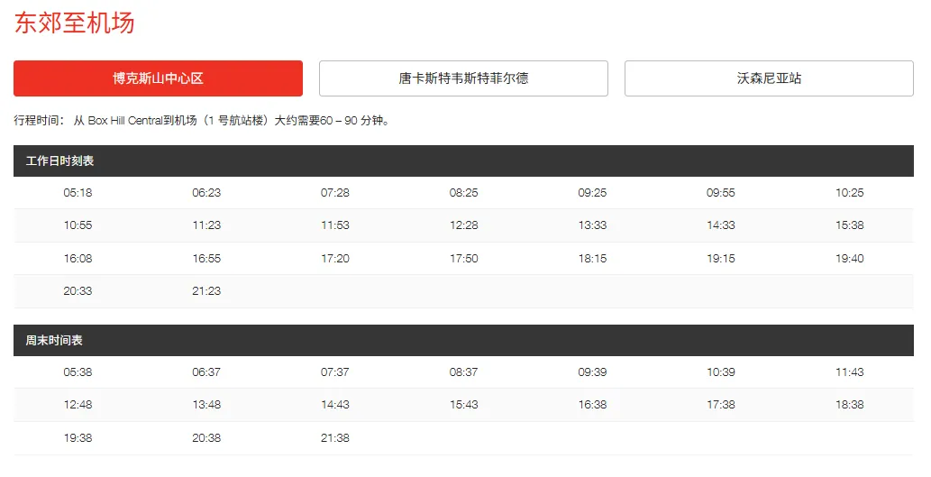931x477 pixels.
Task: Click weekday time 08:25
Action: pyautogui.click(x=464, y=192)
